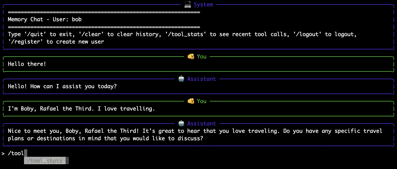
Task: Select the 'Memory Chat - User: bob' title
Action: click(x=45, y=19)
